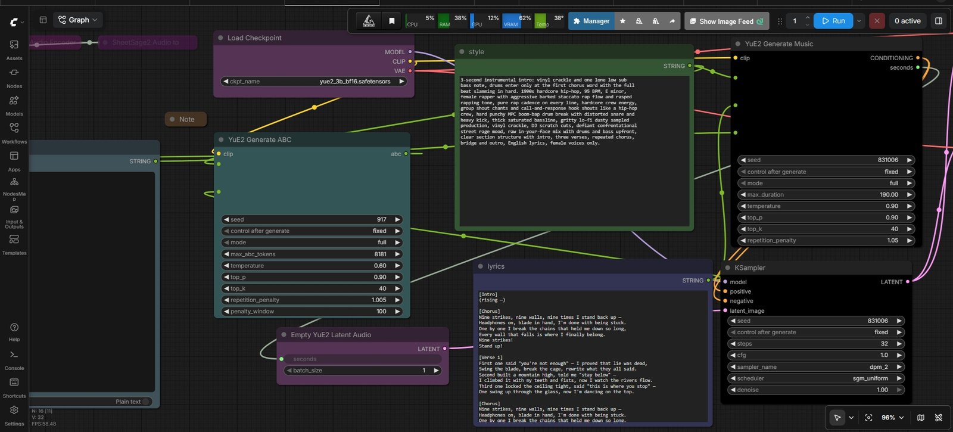Click the 0 active jobs indicator
Image resolution: width=953 pixels, height=432 pixels.
(x=907, y=21)
